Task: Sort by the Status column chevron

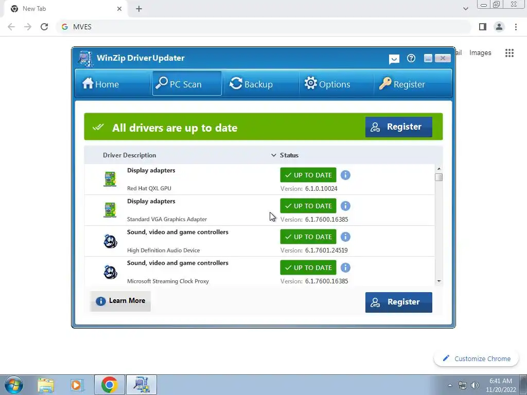Action: [274, 155]
